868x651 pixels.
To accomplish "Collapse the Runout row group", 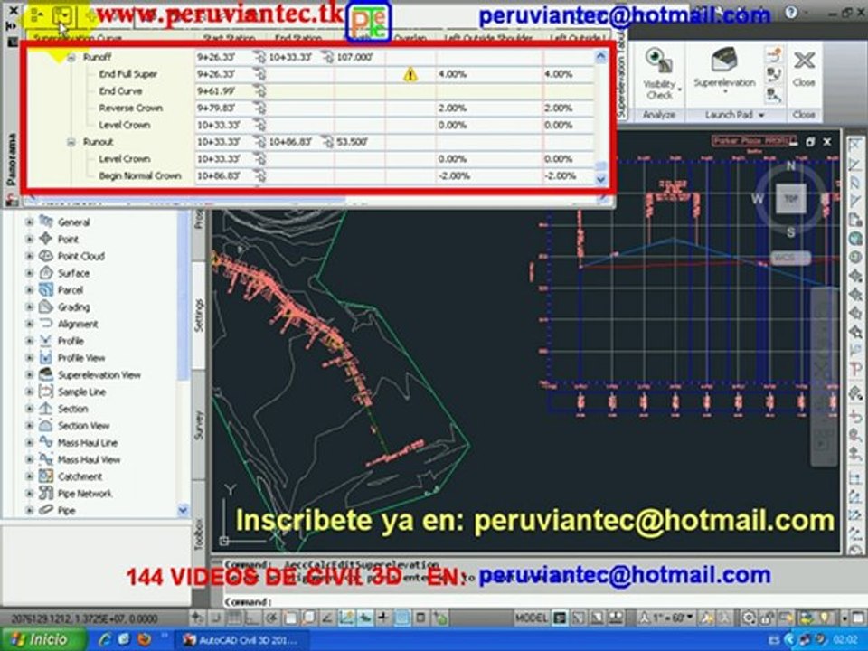I will tap(71, 142).
